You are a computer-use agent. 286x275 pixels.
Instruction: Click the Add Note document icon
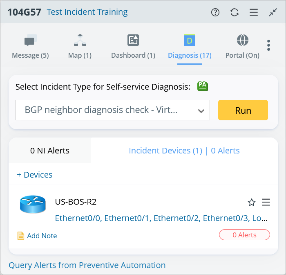[x=21, y=236]
